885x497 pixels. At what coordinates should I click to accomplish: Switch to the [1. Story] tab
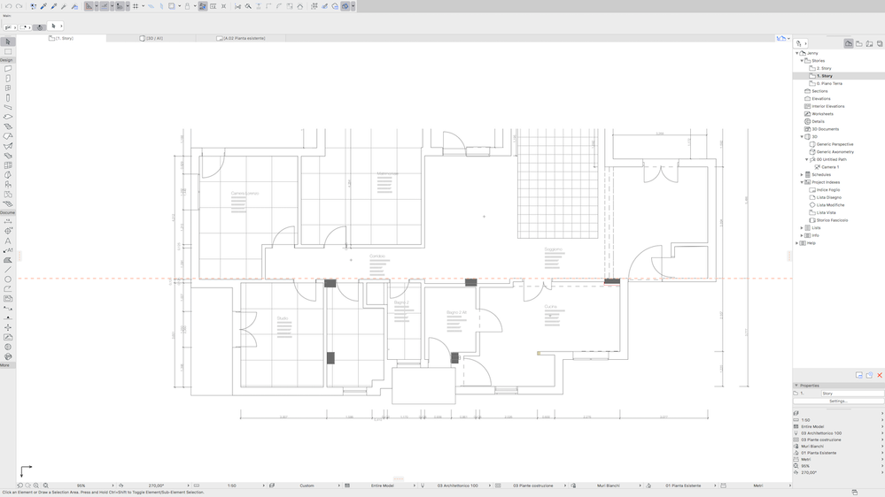point(61,38)
